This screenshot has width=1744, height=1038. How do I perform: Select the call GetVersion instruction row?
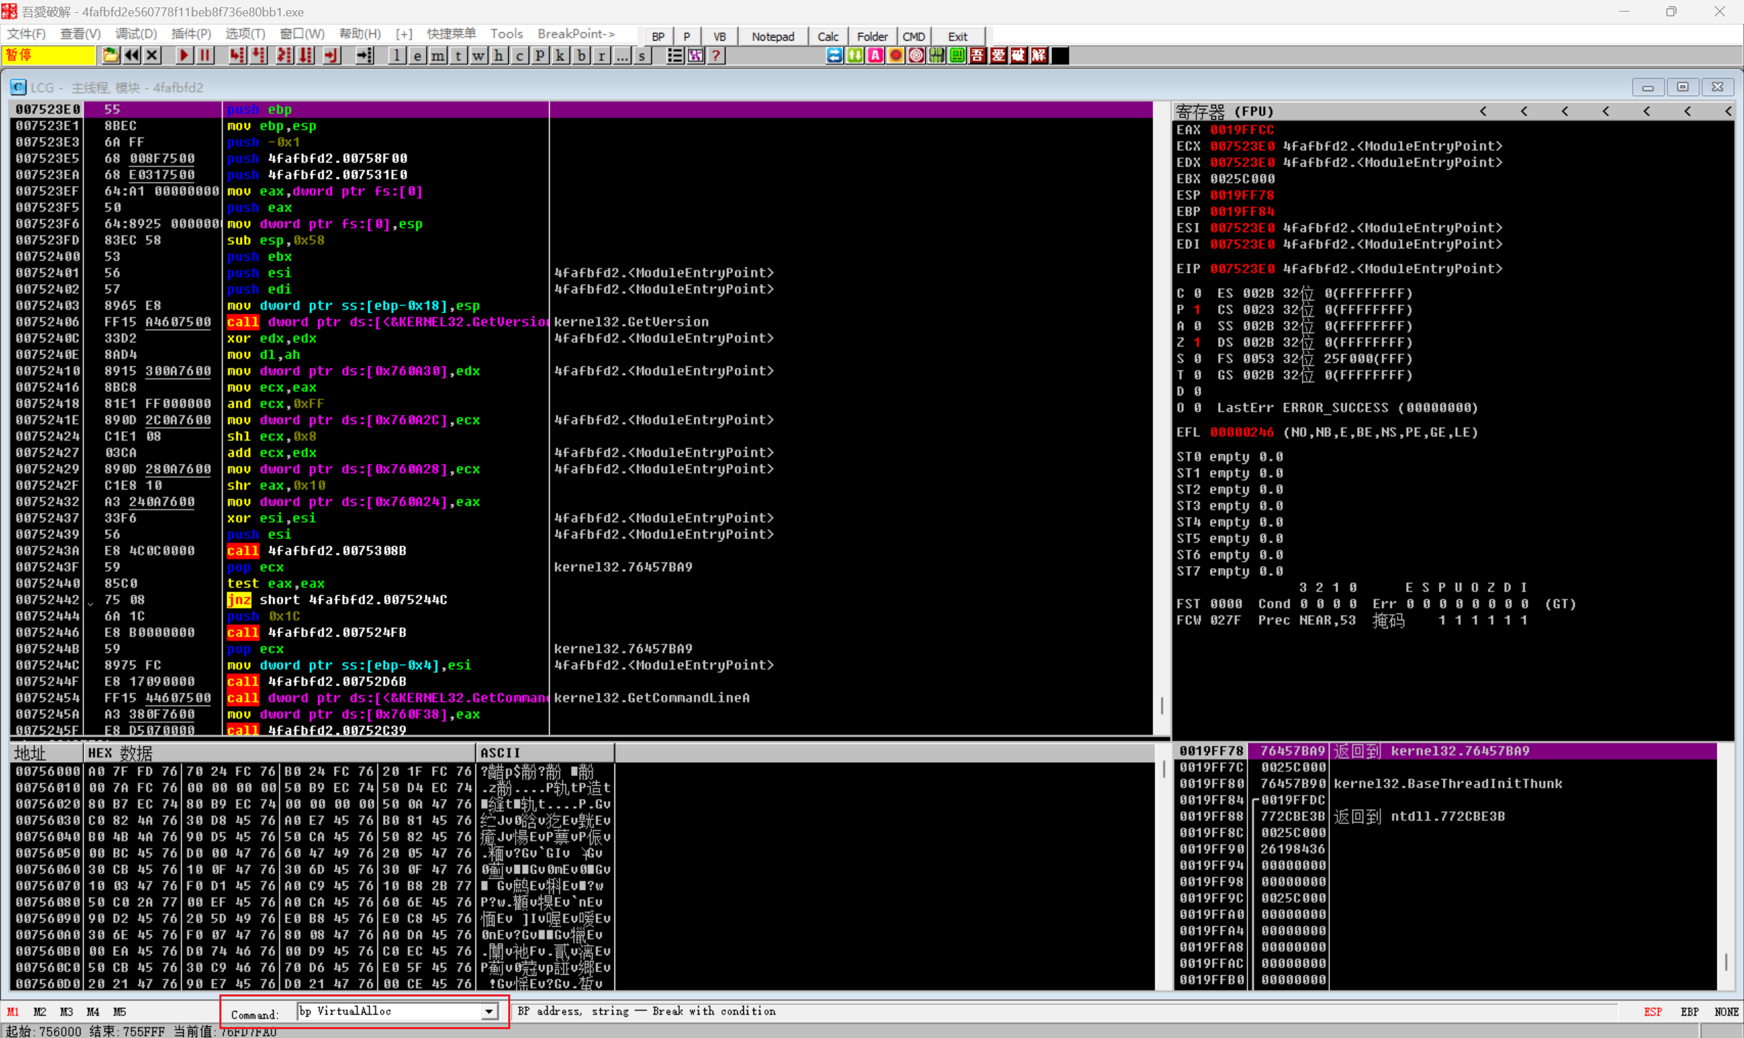click(x=580, y=321)
